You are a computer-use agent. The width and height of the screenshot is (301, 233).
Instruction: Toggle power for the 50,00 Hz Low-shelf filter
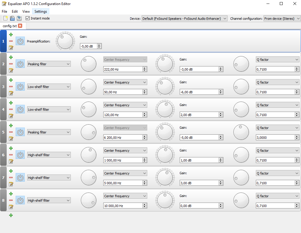[20, 87]
